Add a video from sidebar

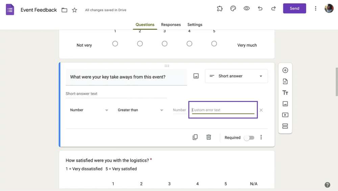285,115
